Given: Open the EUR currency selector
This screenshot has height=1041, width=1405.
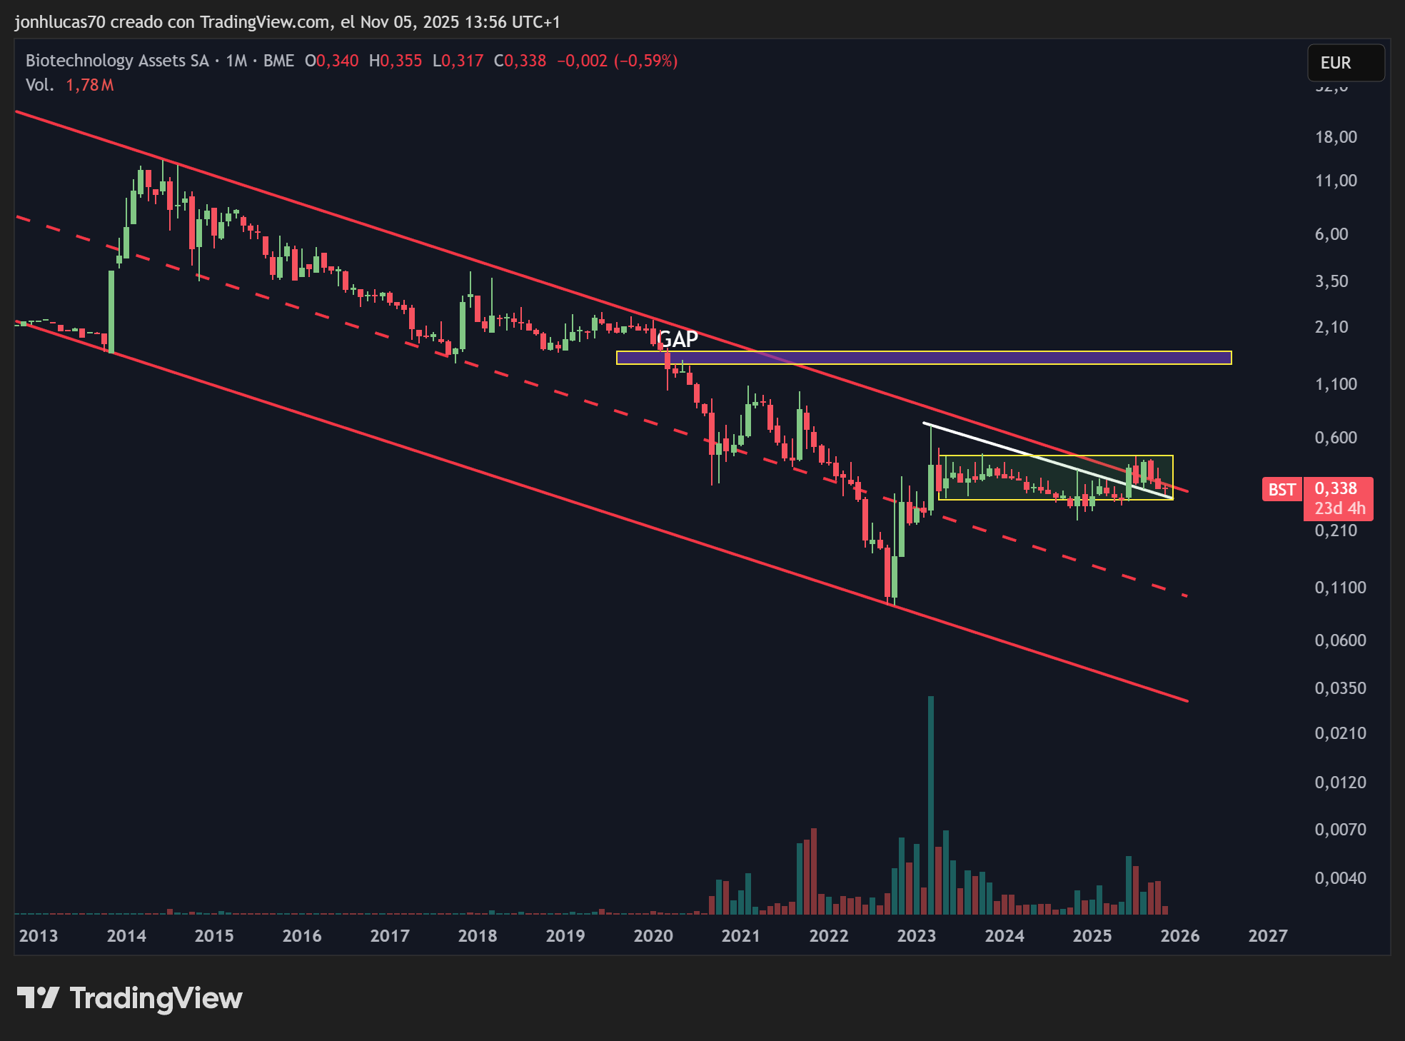Looking at the screenshot, I should coord(1345,63).
